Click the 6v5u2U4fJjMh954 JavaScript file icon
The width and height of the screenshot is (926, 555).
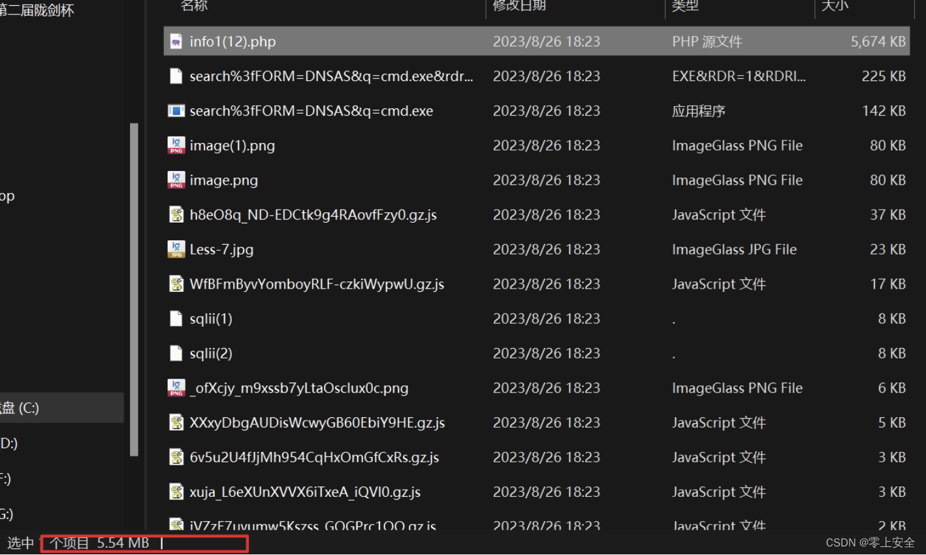click(176, 456)
